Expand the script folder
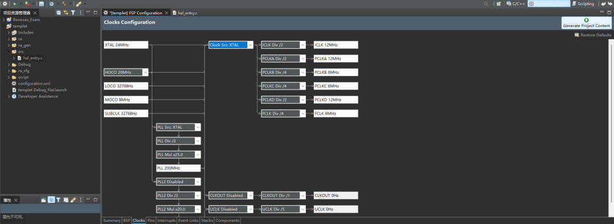 click(x=9, y=77)
